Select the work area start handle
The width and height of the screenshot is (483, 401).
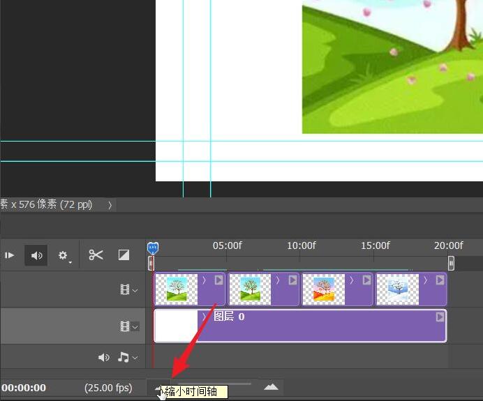pyautogui.click(x=151, y=264)
